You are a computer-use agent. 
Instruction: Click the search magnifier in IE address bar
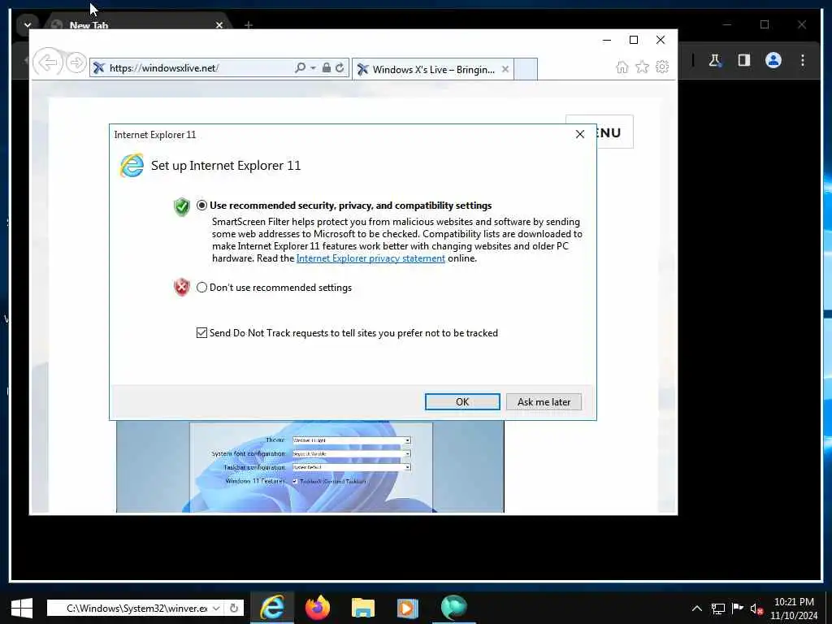pos(300,67)
